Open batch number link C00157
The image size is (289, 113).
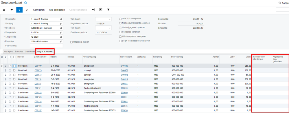point(38,110)
